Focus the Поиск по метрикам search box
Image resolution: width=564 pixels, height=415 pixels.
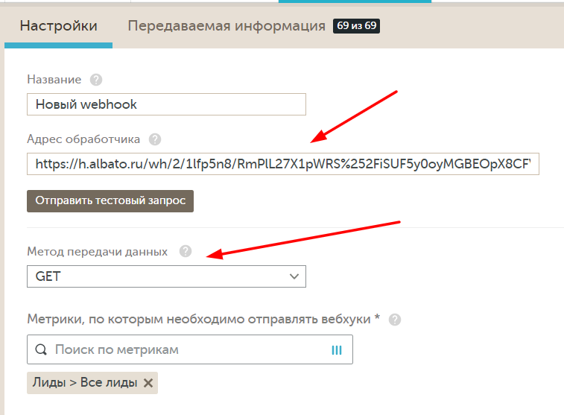[x=186, y=349]
